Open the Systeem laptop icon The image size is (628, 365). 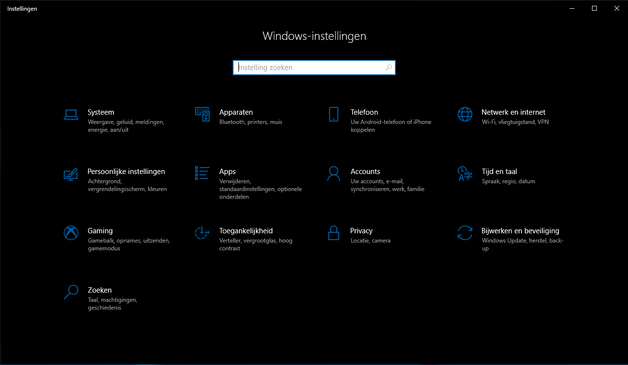(x=71, y=115)
